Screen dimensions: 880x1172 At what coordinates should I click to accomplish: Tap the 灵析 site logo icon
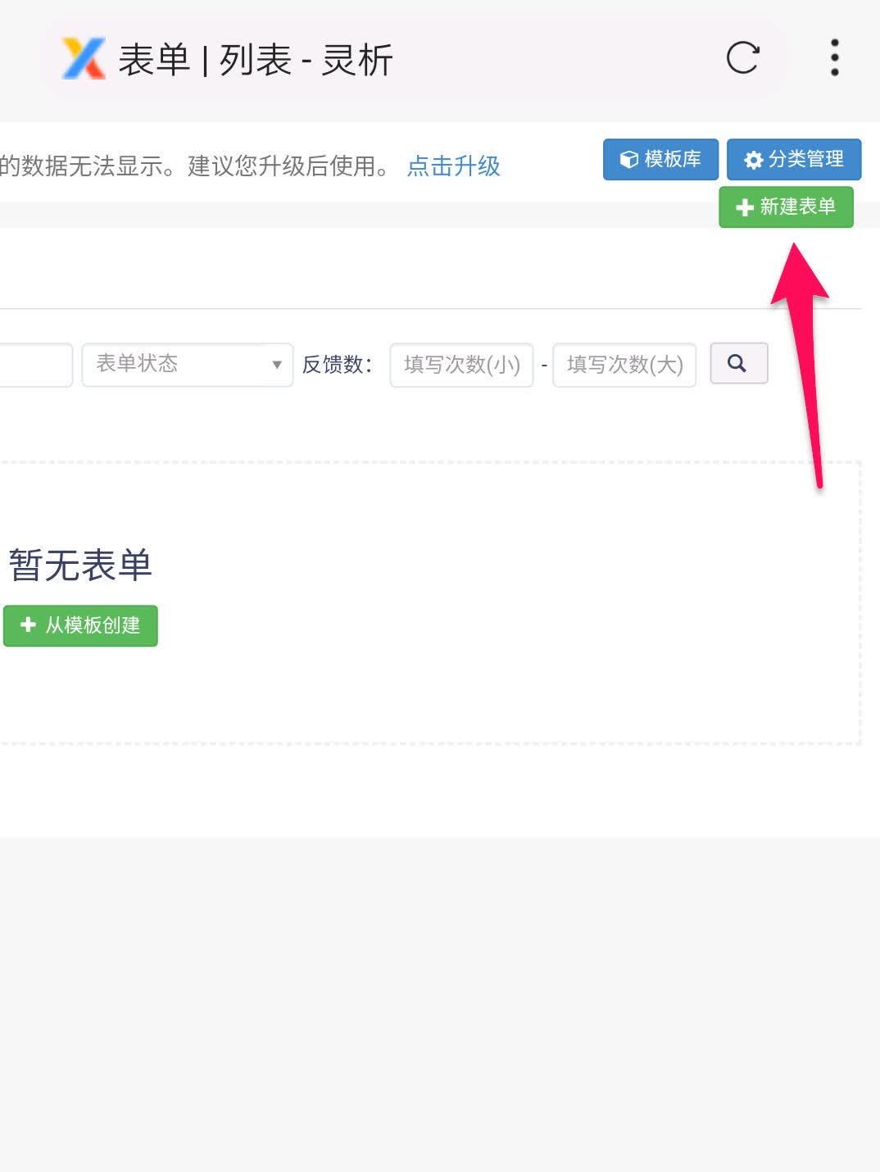coord(84,59)
